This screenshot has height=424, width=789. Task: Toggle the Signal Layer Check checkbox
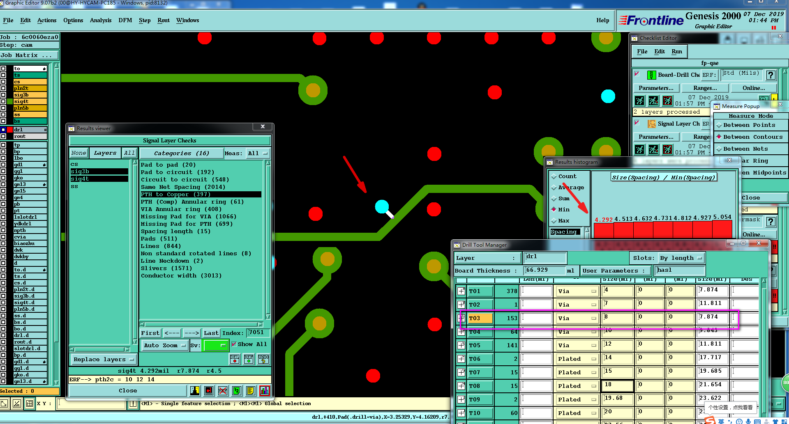pyautogui.click(x=637, y=123)
